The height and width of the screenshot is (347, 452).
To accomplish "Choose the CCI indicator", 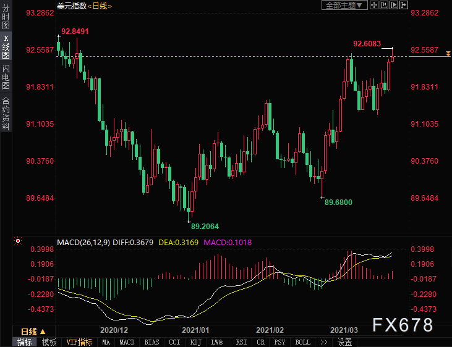I will point(174,342).
